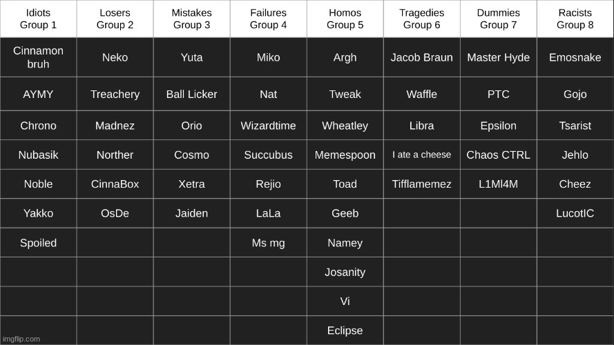Click the Spoiled cell

(x=38, y=243)
